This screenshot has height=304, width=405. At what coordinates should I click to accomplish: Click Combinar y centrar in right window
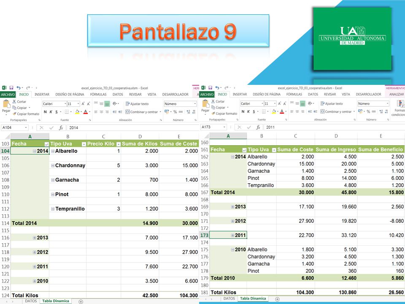336,111
